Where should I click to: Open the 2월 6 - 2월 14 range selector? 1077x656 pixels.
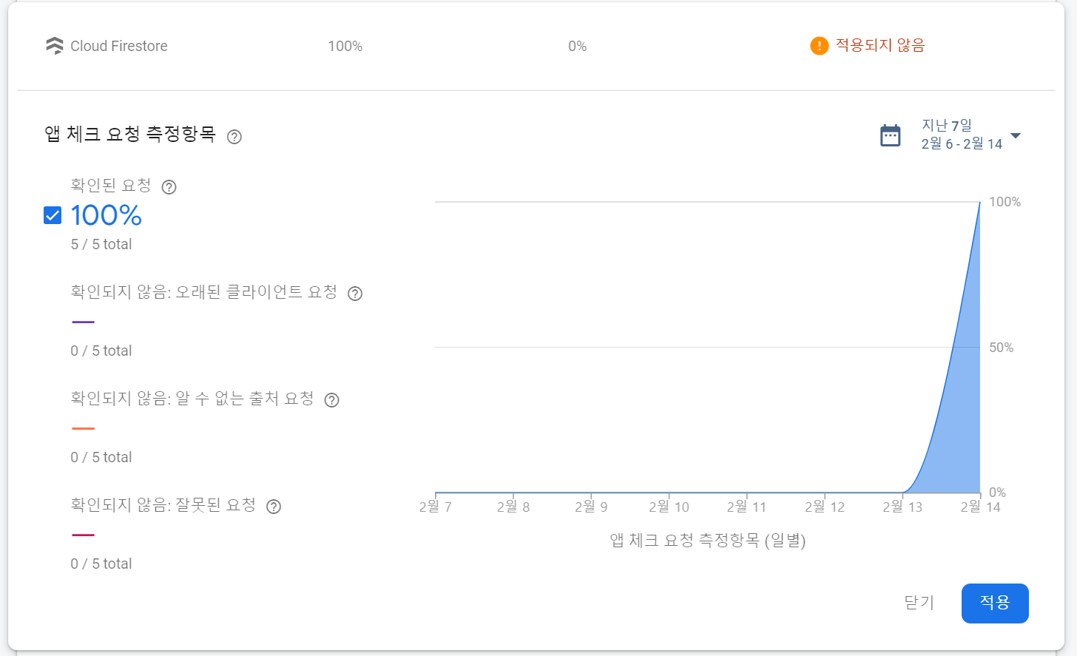click(x=961, y=144)
